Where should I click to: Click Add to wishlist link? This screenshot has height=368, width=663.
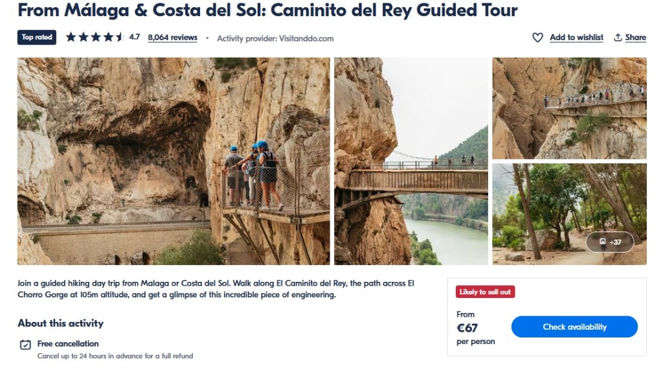pyautogui.click(x=576, y=38)
